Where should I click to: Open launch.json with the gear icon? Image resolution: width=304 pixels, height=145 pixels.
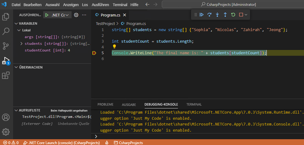[76, 15]
